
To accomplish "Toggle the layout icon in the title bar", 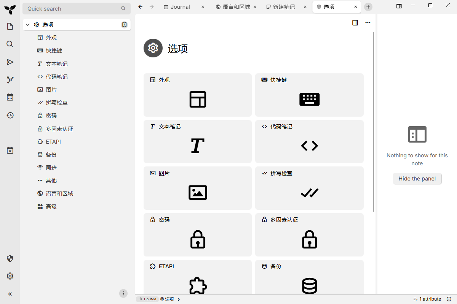I will tap(399, 6).
